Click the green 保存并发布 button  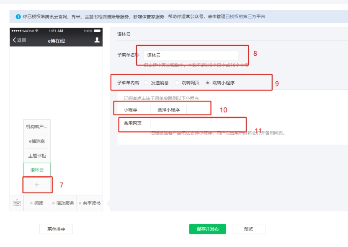click(207, 229)
